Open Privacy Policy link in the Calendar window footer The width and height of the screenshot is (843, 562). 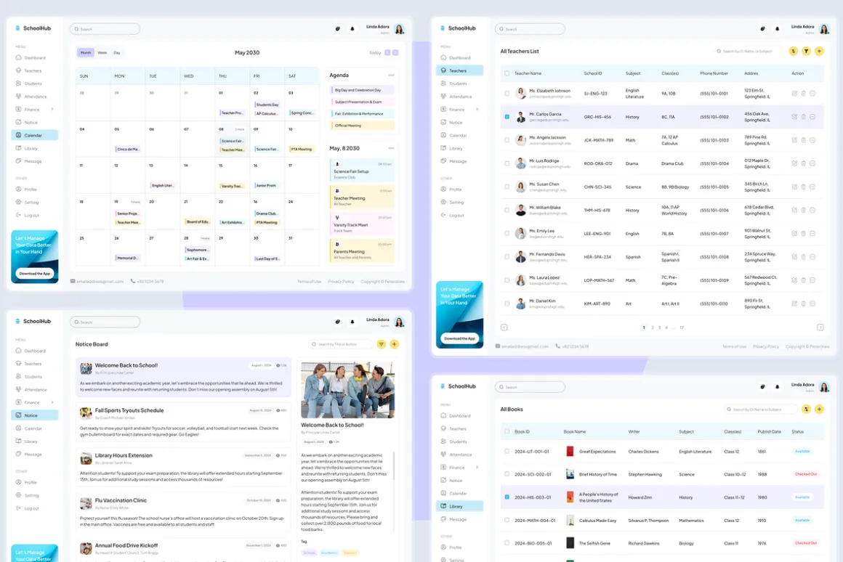[x=341, y=282]
